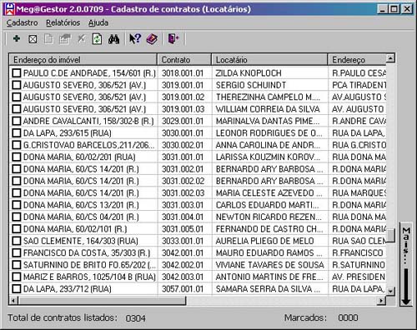This screenshot has width=417, height=330.
Task: Mark the SAO CLEMENTE, 164/303 checkbox
Action: [17, 241]
